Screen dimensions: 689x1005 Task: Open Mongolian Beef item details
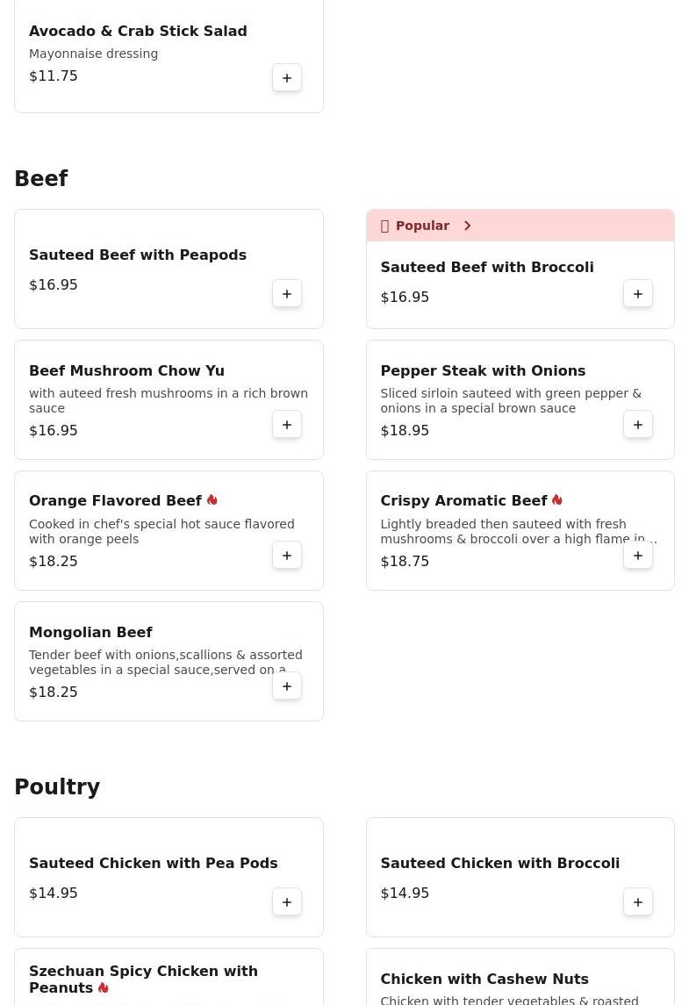pos(90,633)
